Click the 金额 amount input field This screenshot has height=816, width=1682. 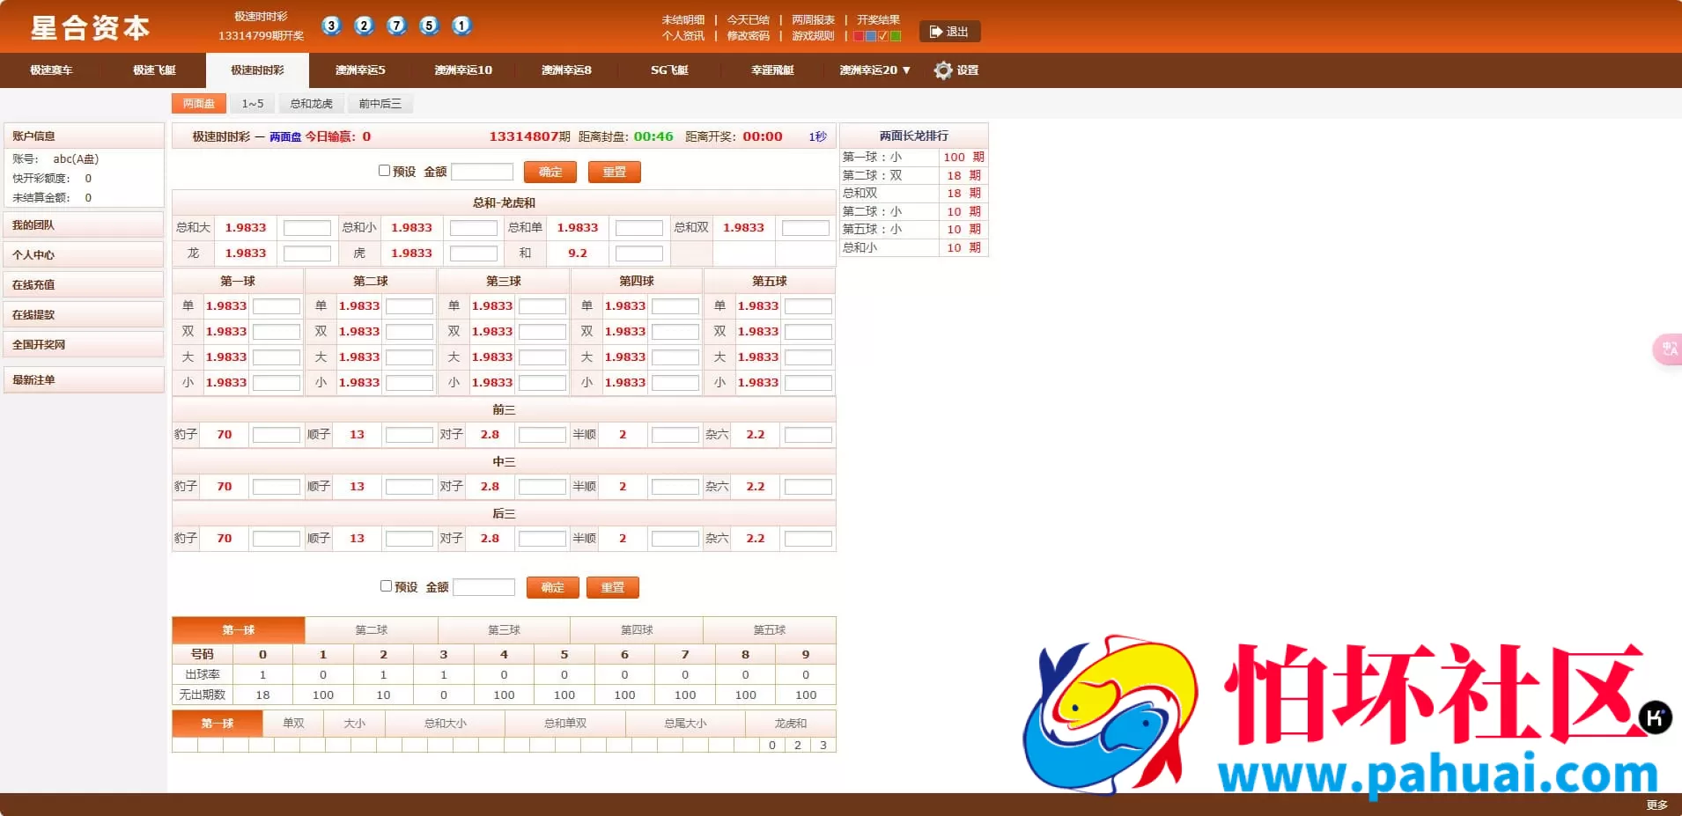point(483,171)
